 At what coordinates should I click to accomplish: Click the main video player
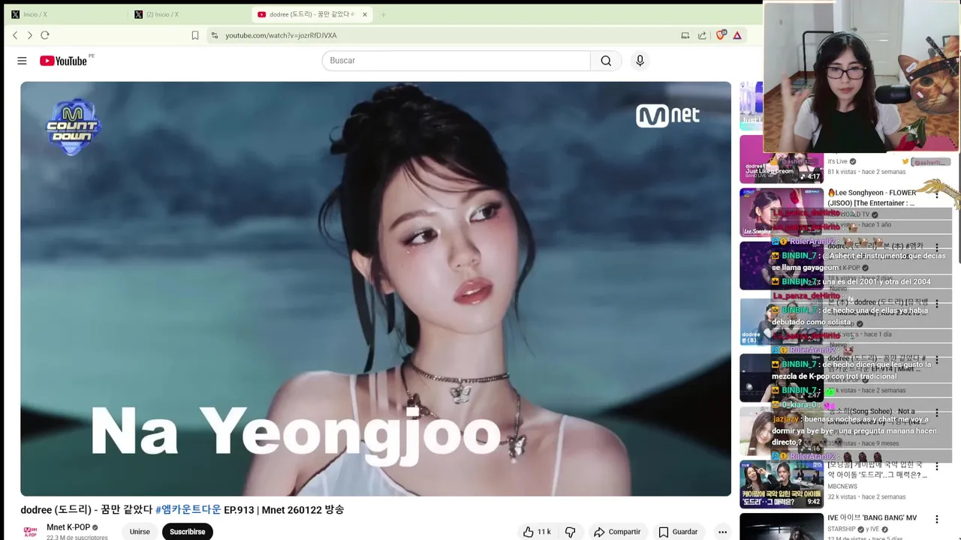pyautogui.click(x=375, y=289)
